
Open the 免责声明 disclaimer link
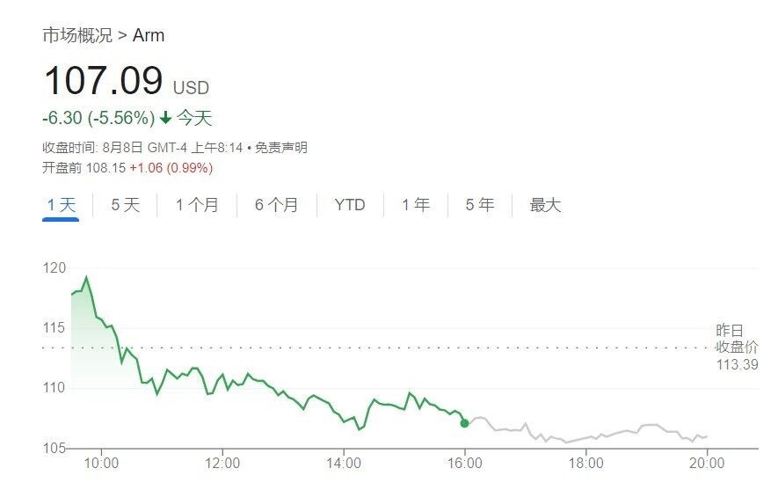(x=281, y=148)
